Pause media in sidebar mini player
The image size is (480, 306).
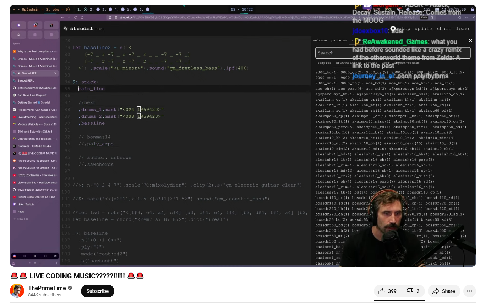[35, 256]
